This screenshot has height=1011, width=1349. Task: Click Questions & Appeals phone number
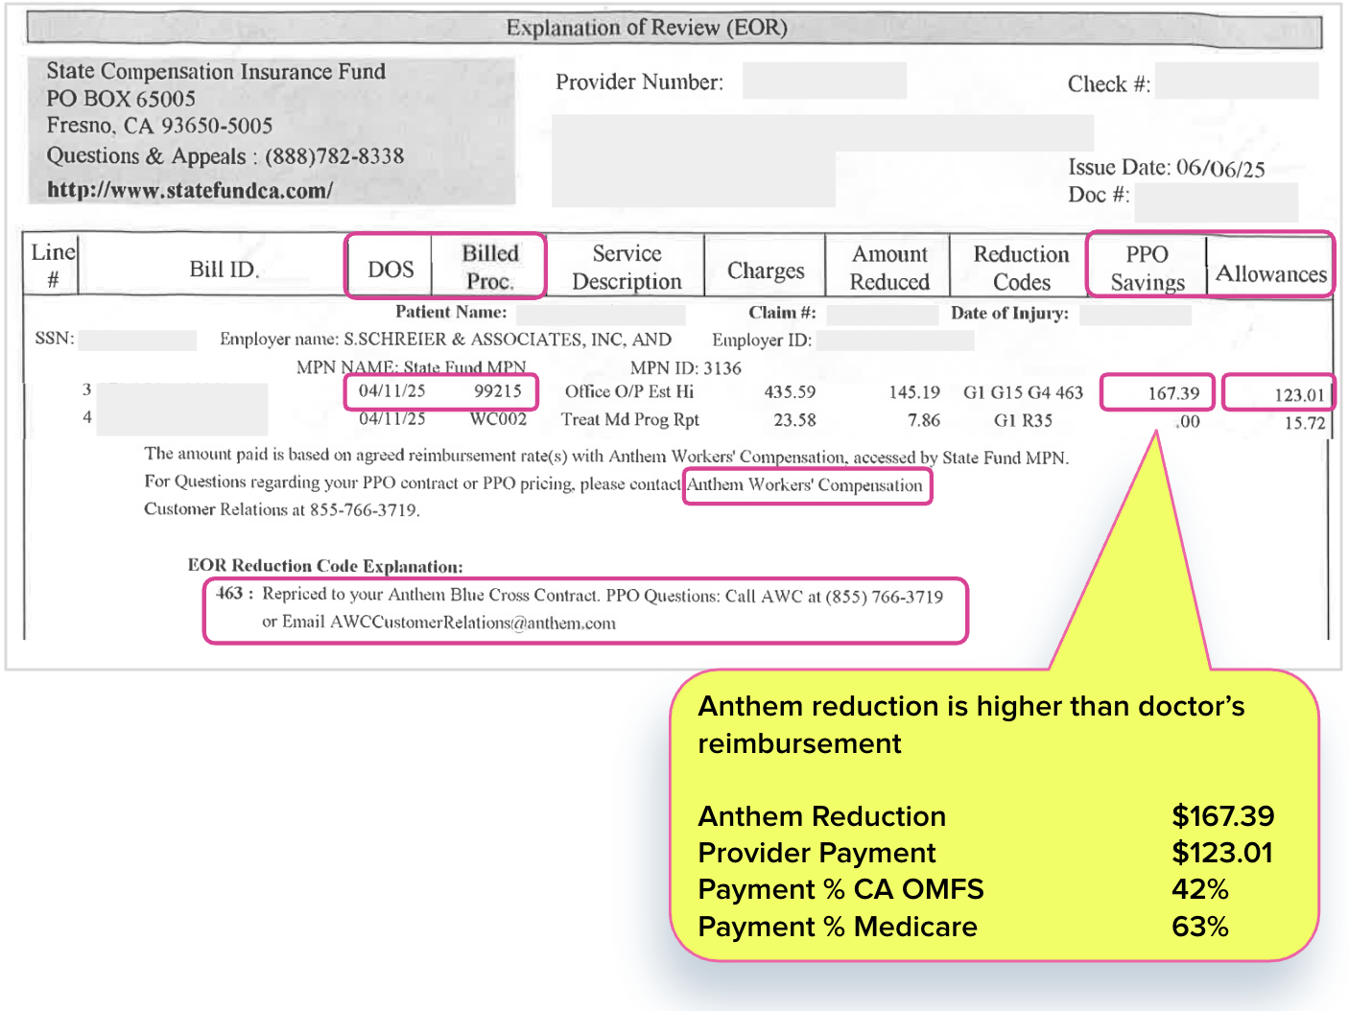pyautogui.click(x=334, y=155)
